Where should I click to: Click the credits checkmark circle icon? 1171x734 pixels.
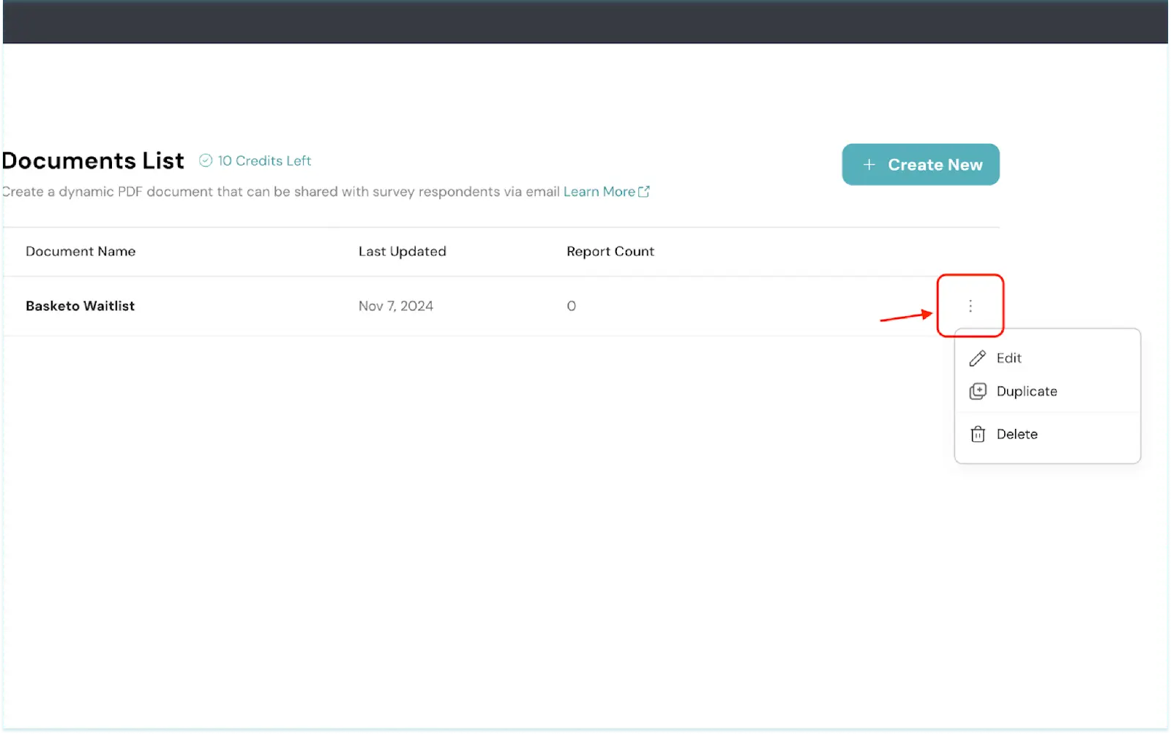coord(206,161)
